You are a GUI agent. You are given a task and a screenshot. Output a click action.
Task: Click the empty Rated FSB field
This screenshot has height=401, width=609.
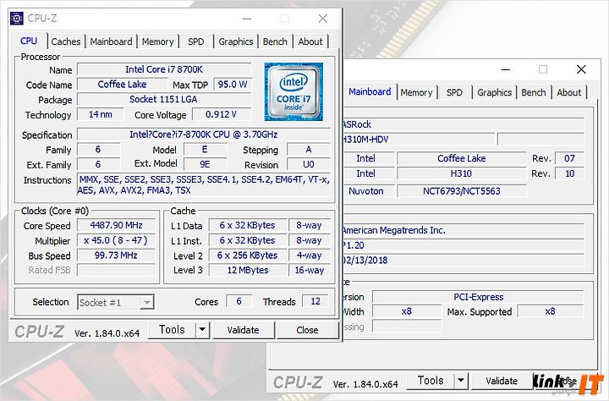(116, 270)
